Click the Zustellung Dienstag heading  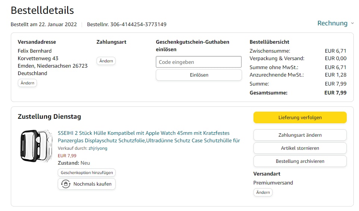[x=49, y=117]
